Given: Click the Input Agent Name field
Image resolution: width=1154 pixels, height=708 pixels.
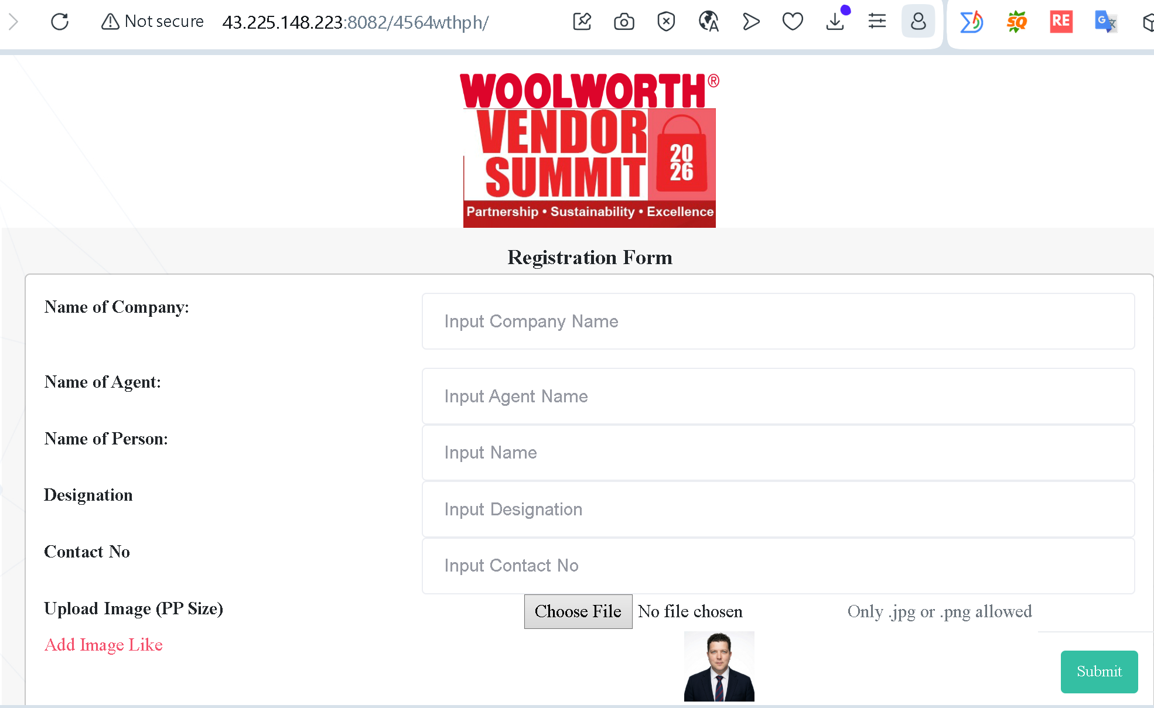Looking at the screenshot, I should coord(778,396).
